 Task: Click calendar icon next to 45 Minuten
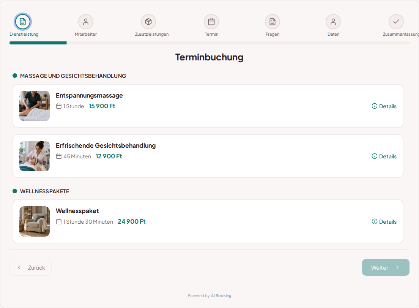pyautogui.click(x=59, y=156)
